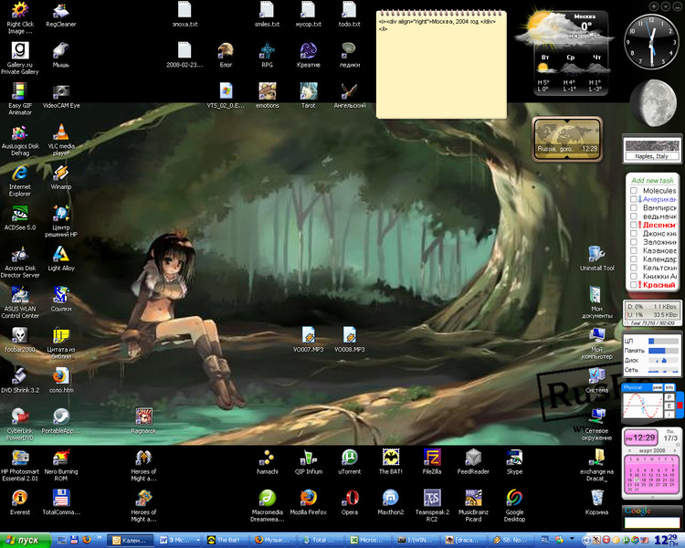Check the Американ task checkbox
The image size is (685, 548).
(x=634, y=199)
